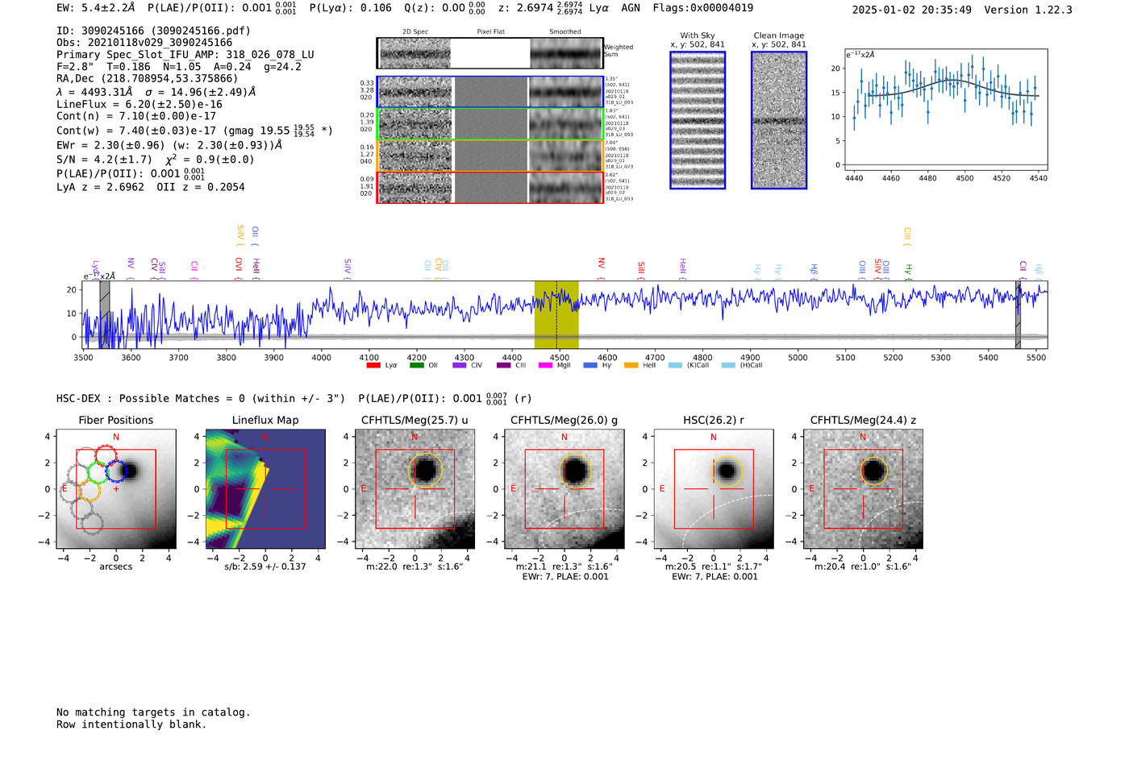Click the 'LyA z = 2.6962' text
Viewport: 1129px width, 768px height.
coord(100,187)
